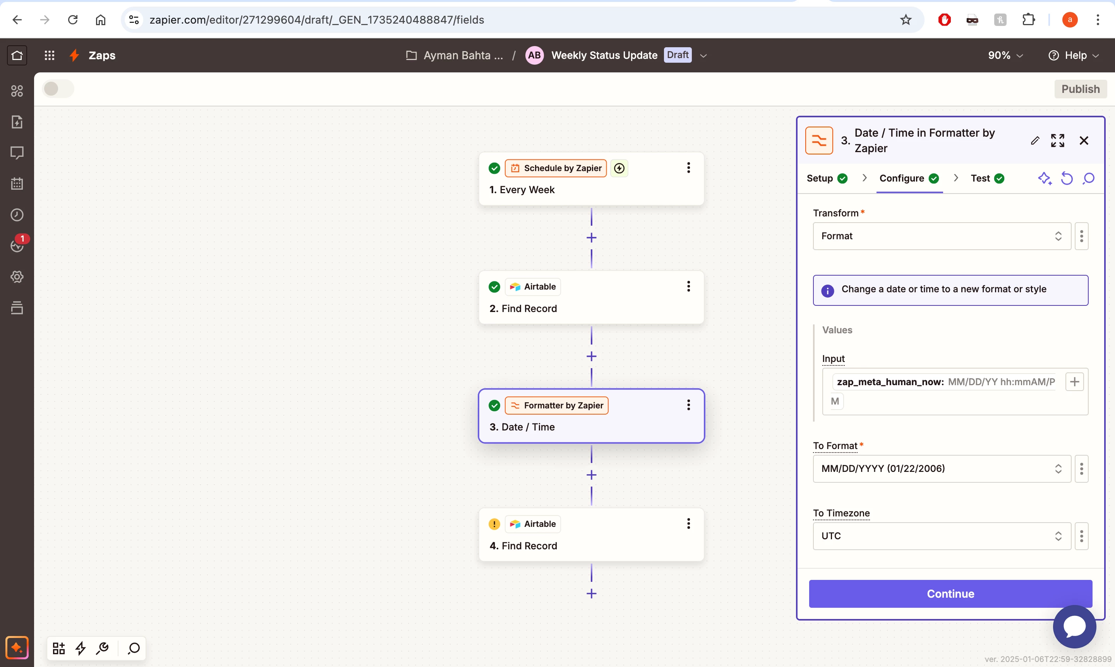Switch to the Test tab
The image size is (1115, 667).
986,178
